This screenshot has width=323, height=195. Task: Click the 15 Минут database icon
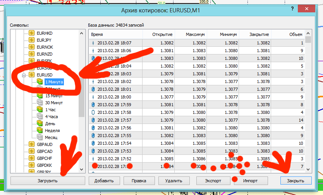coord(40,96)
